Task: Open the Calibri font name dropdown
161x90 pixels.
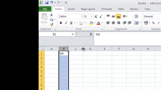Action: (x=82, y=16)
